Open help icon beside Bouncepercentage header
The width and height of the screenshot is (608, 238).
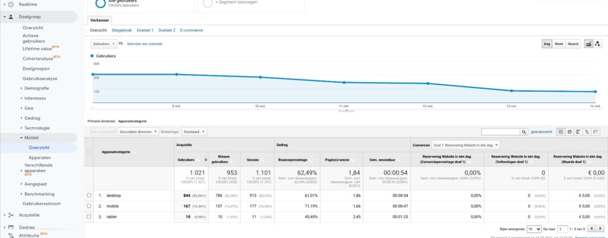pos(310,160)
